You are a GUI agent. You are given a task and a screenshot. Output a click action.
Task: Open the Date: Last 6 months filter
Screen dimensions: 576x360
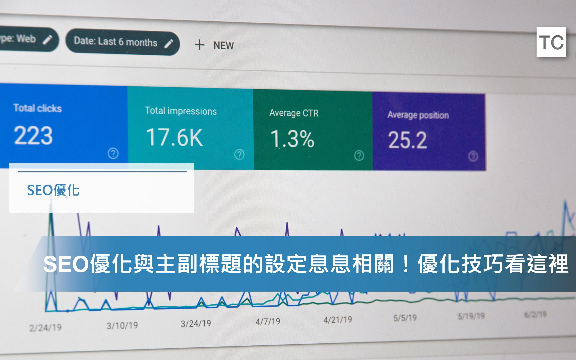point(123,43)
